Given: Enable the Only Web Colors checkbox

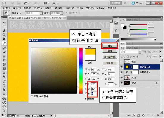Looking at the screenshot, I should click(31, 96).
